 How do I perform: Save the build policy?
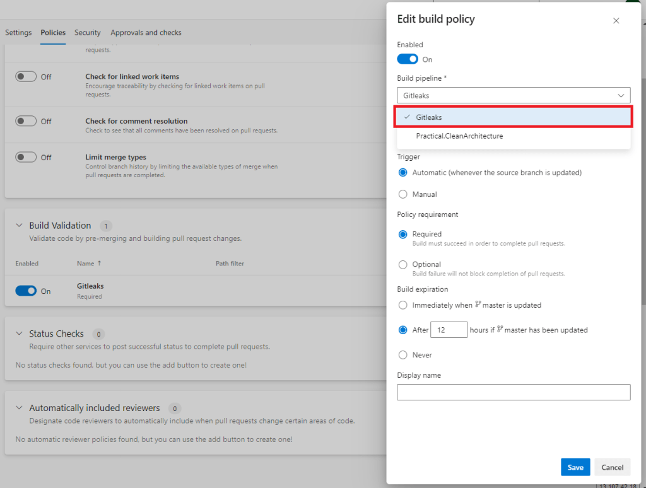pos(575,467)
